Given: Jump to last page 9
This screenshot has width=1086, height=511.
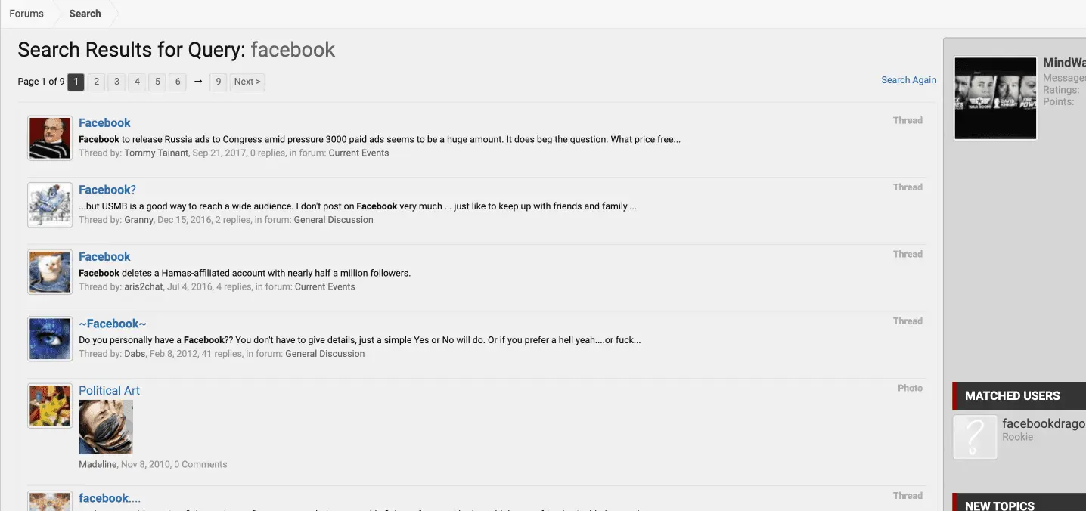Looking at the screenshot, I should [218, 82].
